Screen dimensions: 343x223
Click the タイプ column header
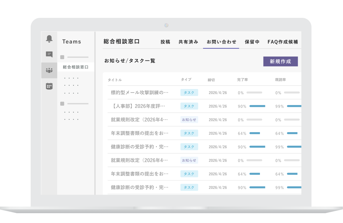186,79
